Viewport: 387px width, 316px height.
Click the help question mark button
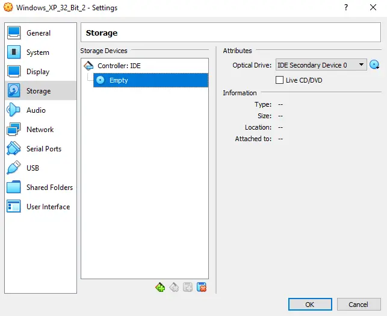(346, 7)
